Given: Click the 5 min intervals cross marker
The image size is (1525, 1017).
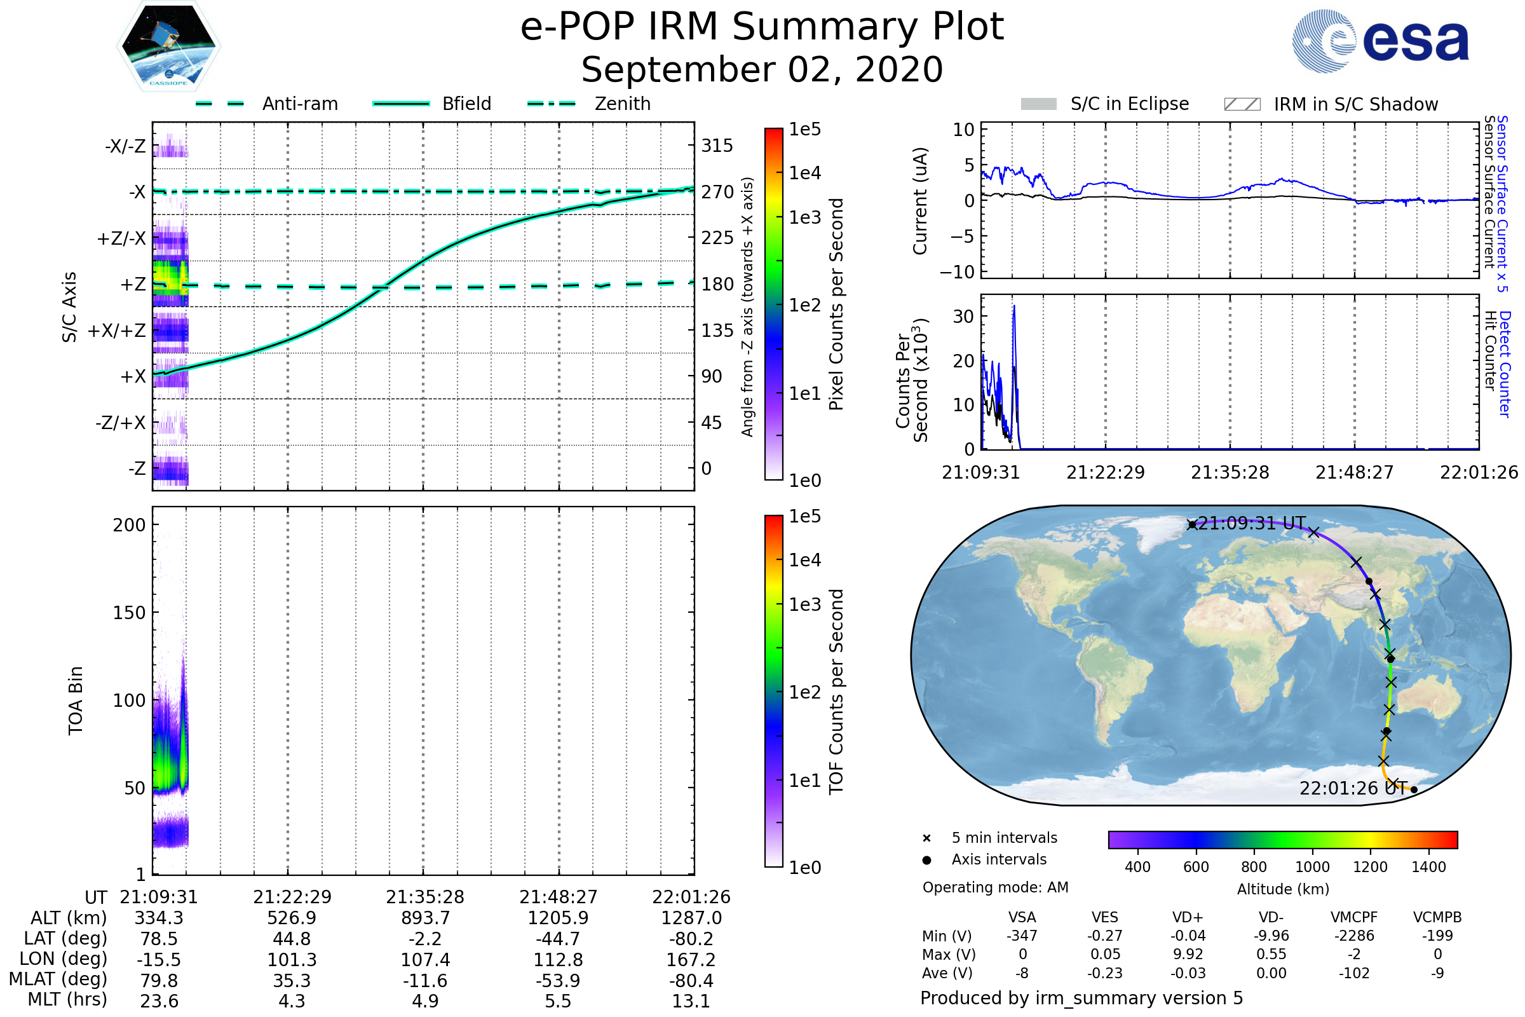Looking at the screenshot, I should point(926,838).
